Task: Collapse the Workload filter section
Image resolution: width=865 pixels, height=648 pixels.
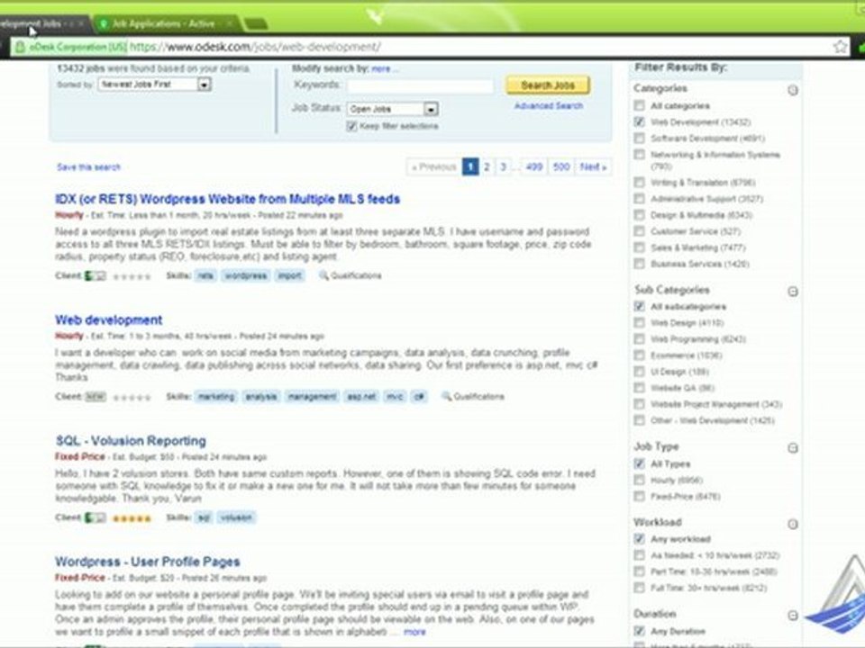Action: pos(793,524)
